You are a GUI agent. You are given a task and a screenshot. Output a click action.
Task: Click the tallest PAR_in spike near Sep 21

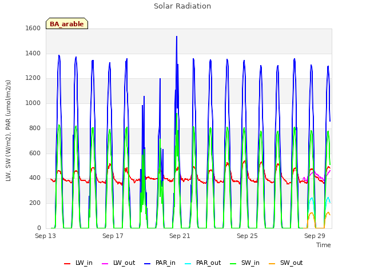tap(177, 37)
